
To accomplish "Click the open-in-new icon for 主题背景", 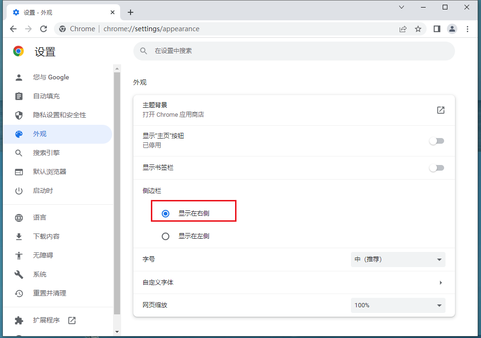I will pyautogui.click(x=440, y=110).
